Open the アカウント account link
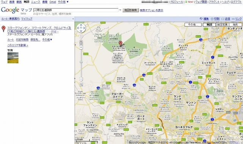243x144 pixels. tap(214, 2)
